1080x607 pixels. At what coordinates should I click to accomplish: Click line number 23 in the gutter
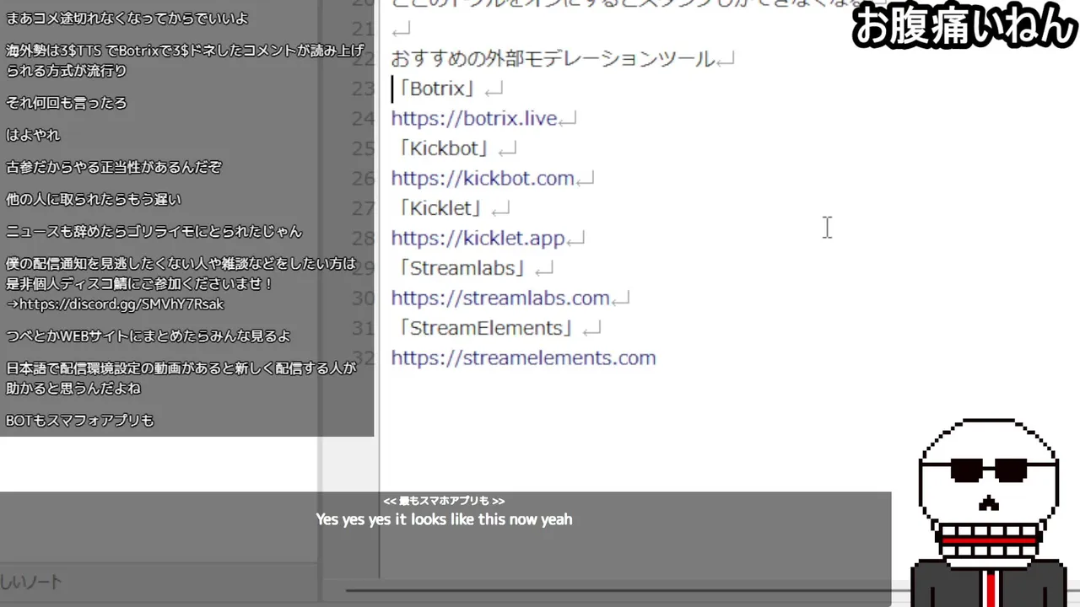(363, 89)
